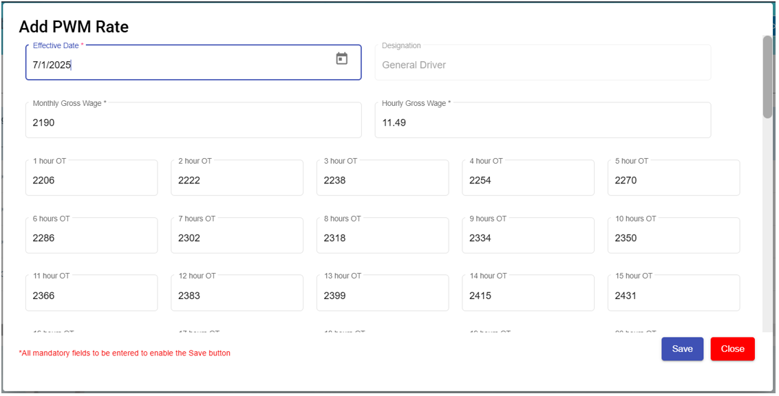Click the dialog's vertical scrollbar
The height and width of the screenshot is (396, 779).
pos(767,77)
